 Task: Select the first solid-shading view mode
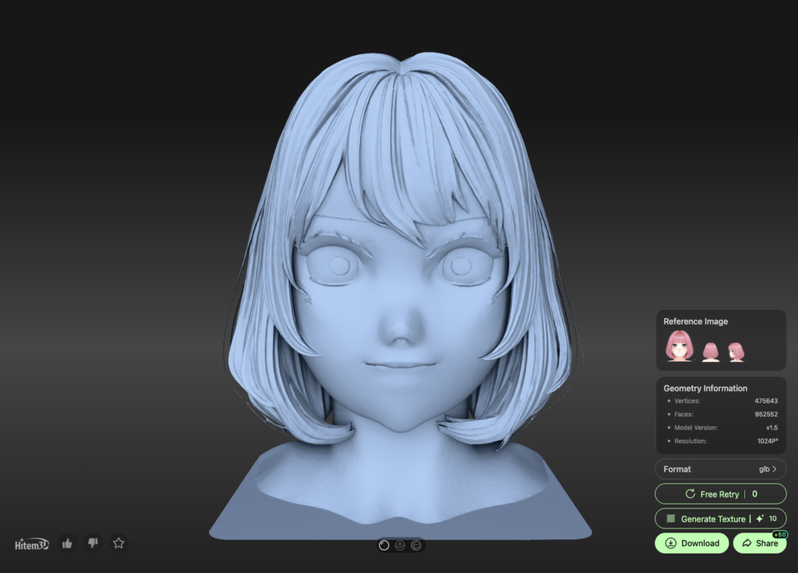pos(384,545)
